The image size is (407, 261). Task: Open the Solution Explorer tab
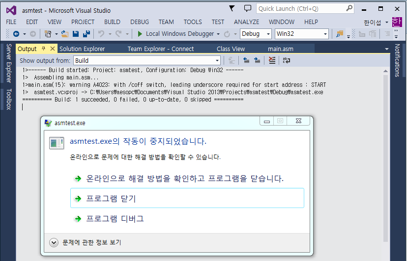(82, 49)
